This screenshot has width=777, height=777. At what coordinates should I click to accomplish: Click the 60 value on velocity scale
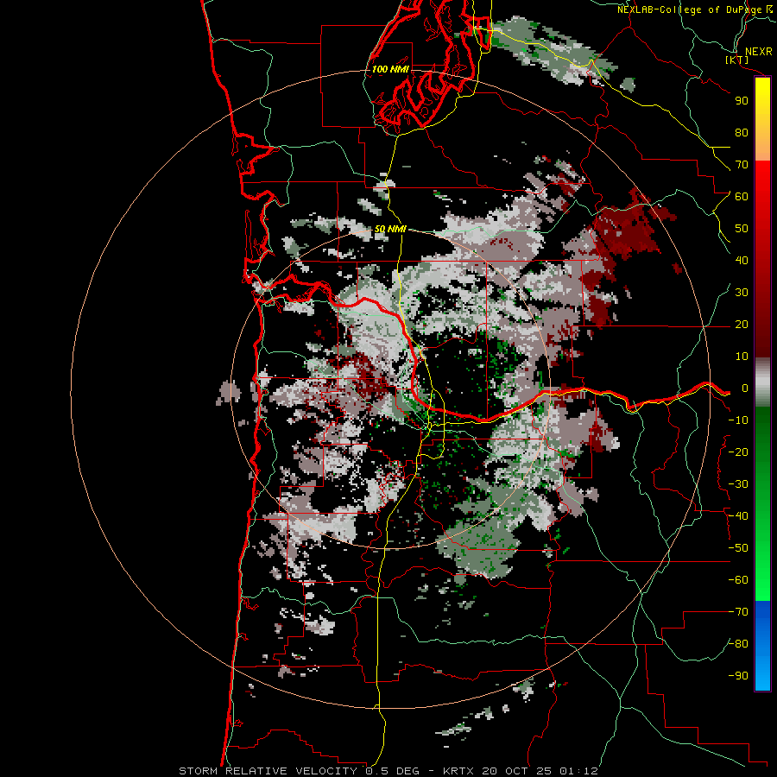click(x=742, y=197)
